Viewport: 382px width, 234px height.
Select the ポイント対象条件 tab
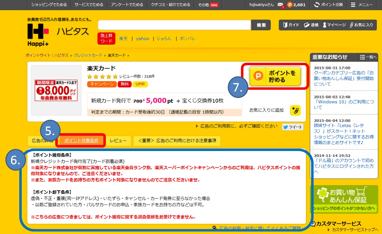click(81, 141)
